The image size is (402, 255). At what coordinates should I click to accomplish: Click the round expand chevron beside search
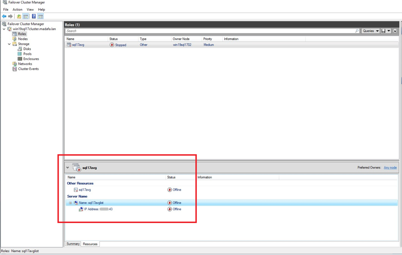(x=395, y=31)
